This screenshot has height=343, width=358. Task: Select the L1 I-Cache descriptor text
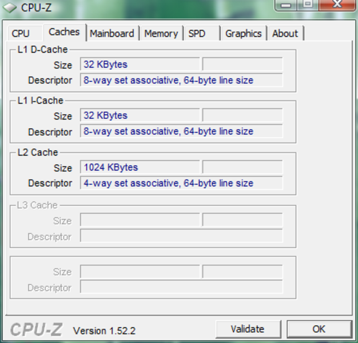tap(182, 131)
